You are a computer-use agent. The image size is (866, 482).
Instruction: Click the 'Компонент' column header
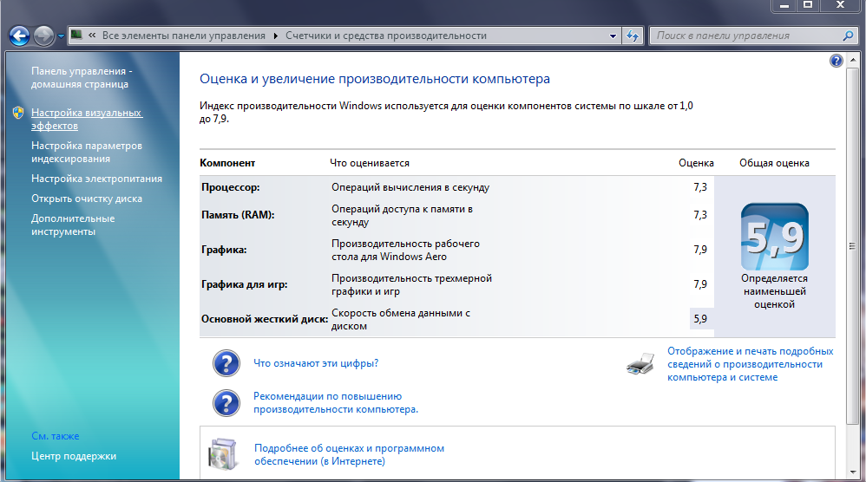(x=227, y=163)
